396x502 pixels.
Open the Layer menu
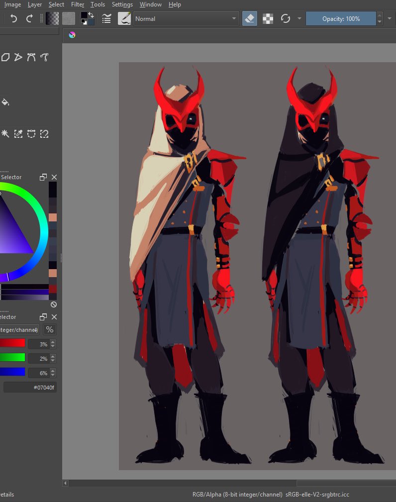tap(34, 4)
